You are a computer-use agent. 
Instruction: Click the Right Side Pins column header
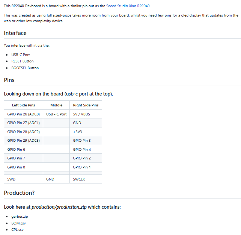(x=86, y=105)
